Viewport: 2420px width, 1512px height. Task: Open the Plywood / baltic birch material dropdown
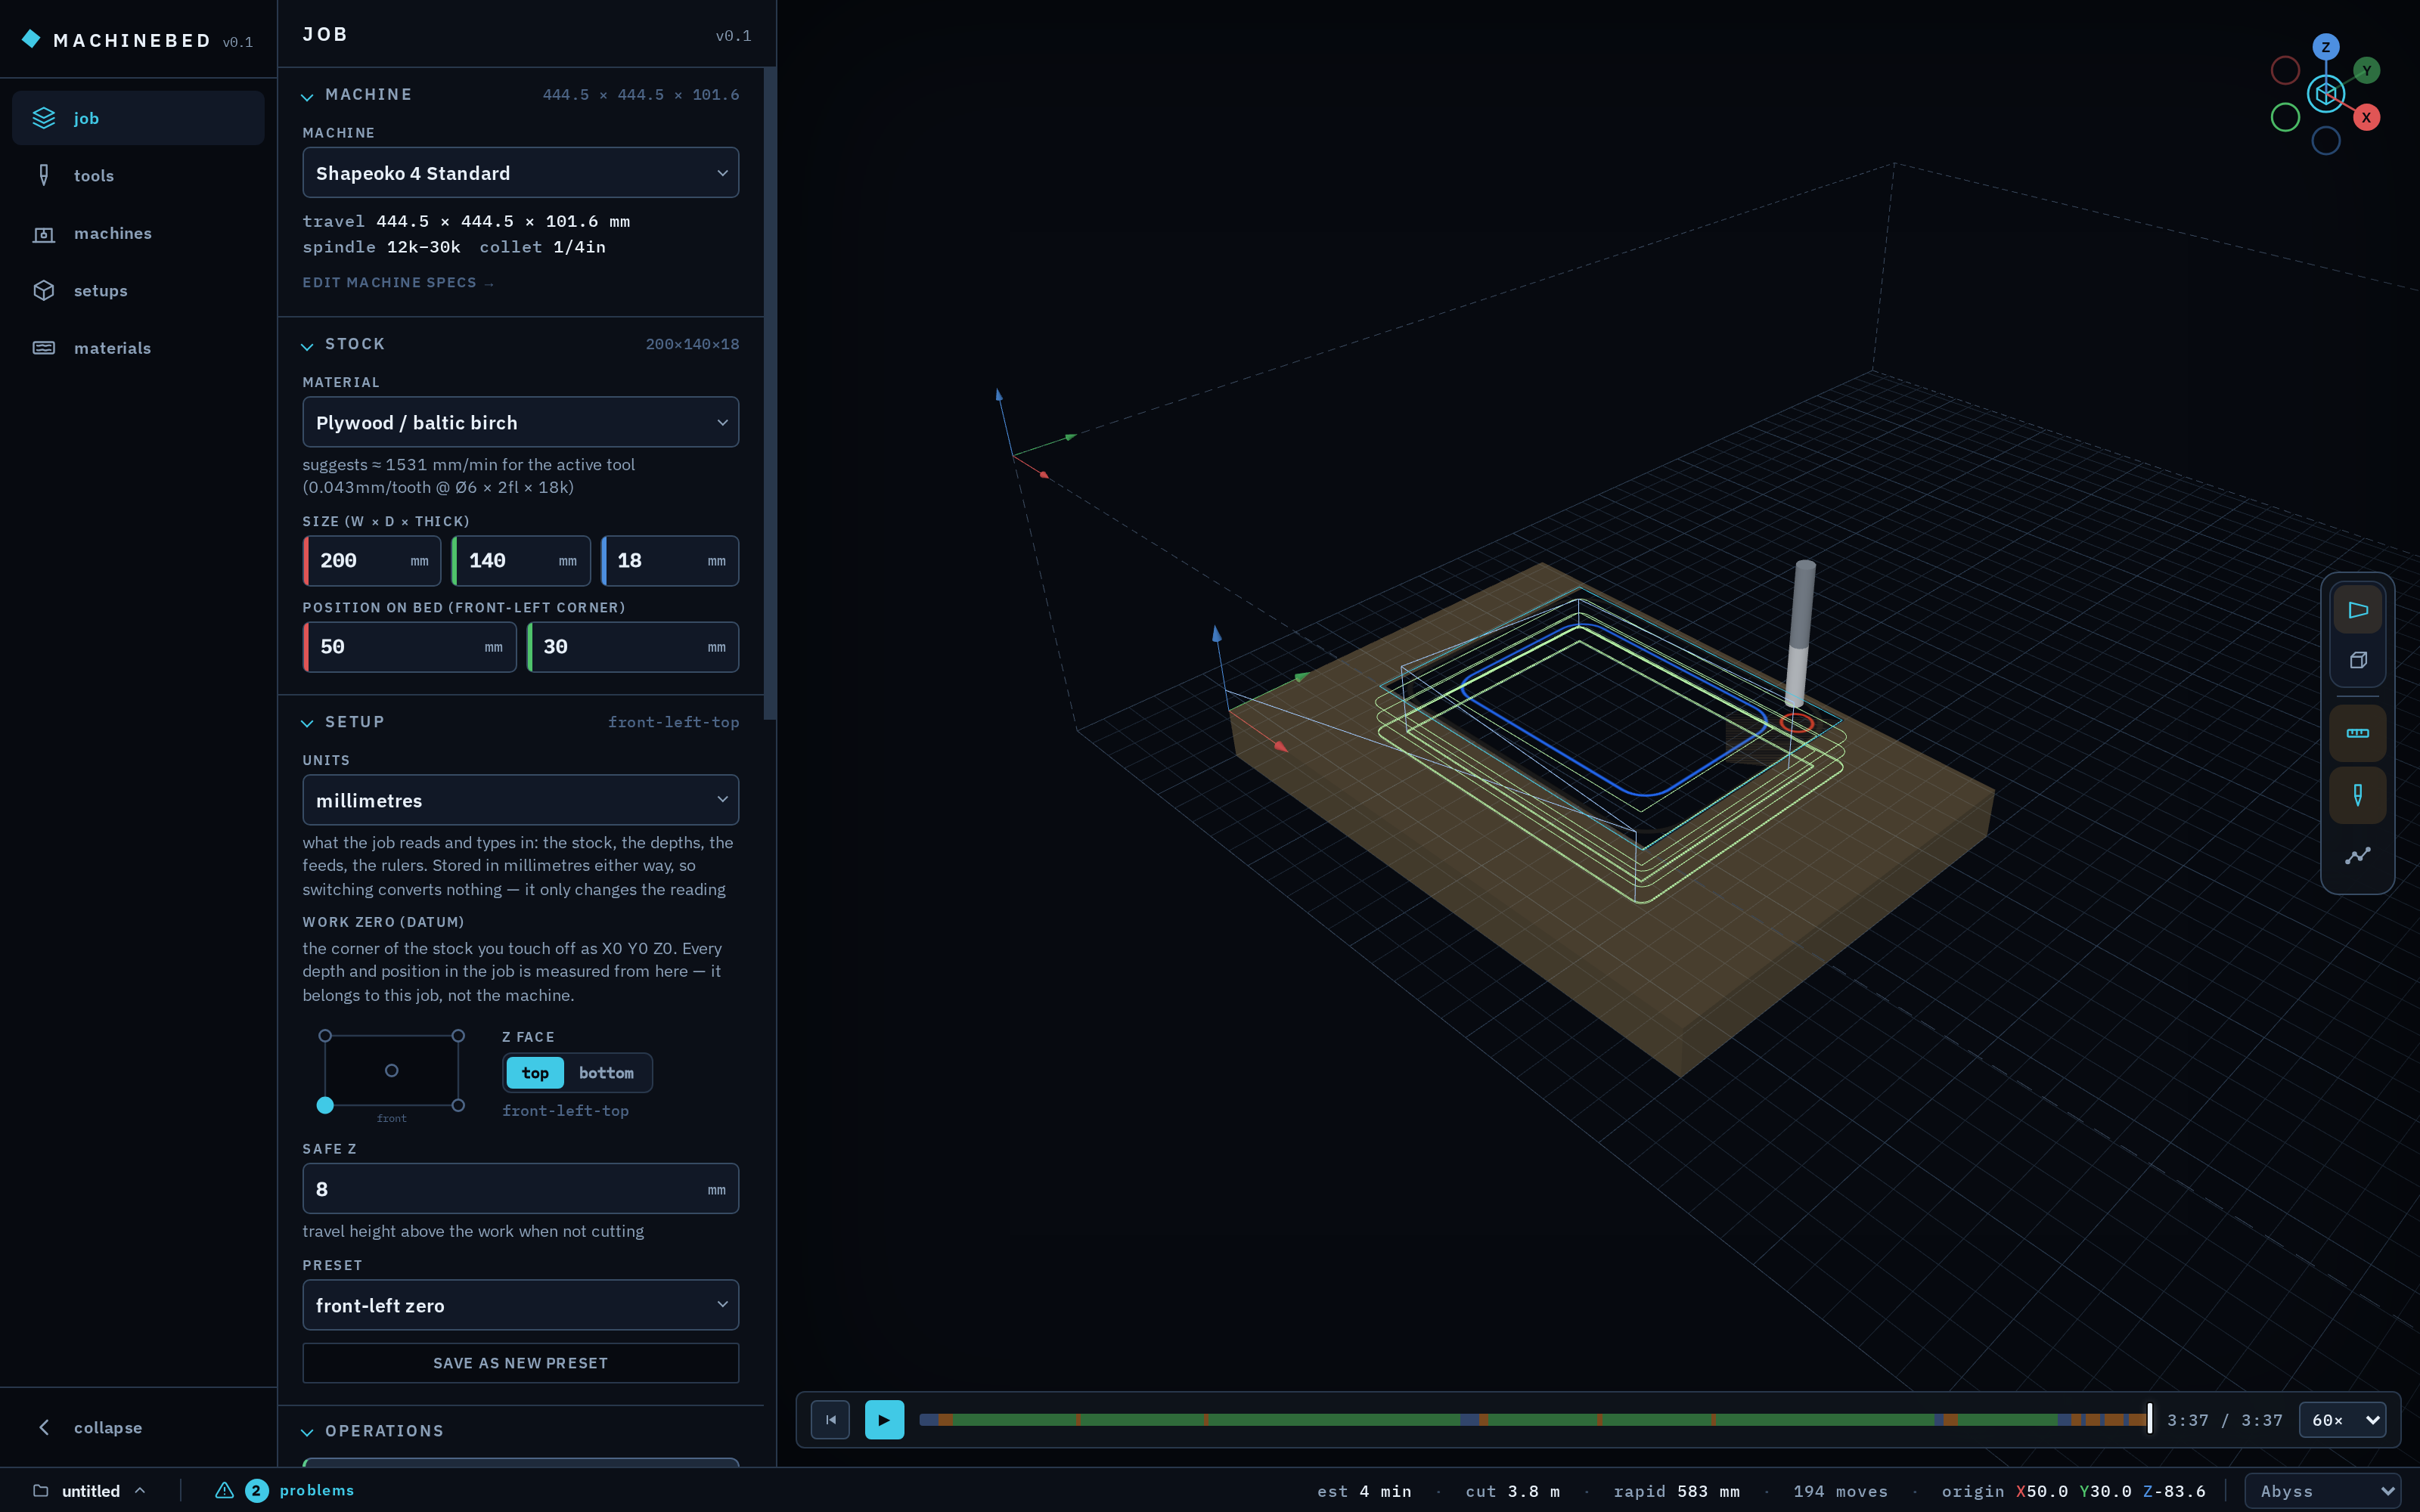521,422
